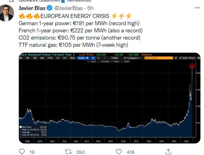This screenshot has height=155, width=204.
Task: Like the tweet with the heart icon
Action: pos(119,152)
